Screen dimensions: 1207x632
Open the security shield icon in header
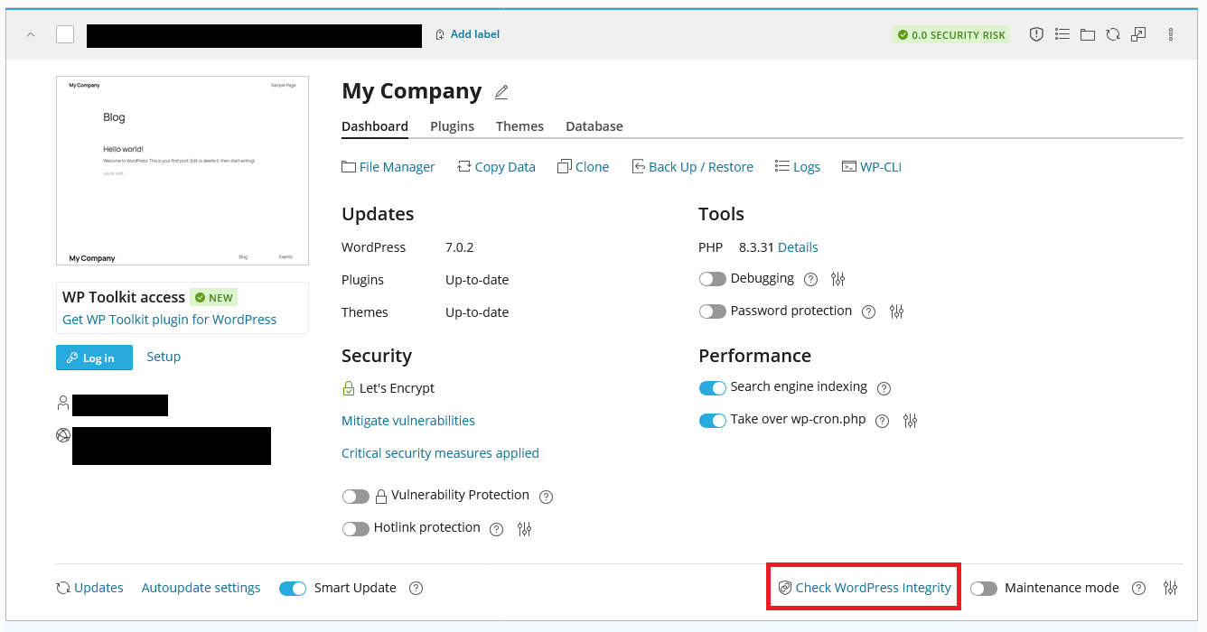tap(1036, 34)
